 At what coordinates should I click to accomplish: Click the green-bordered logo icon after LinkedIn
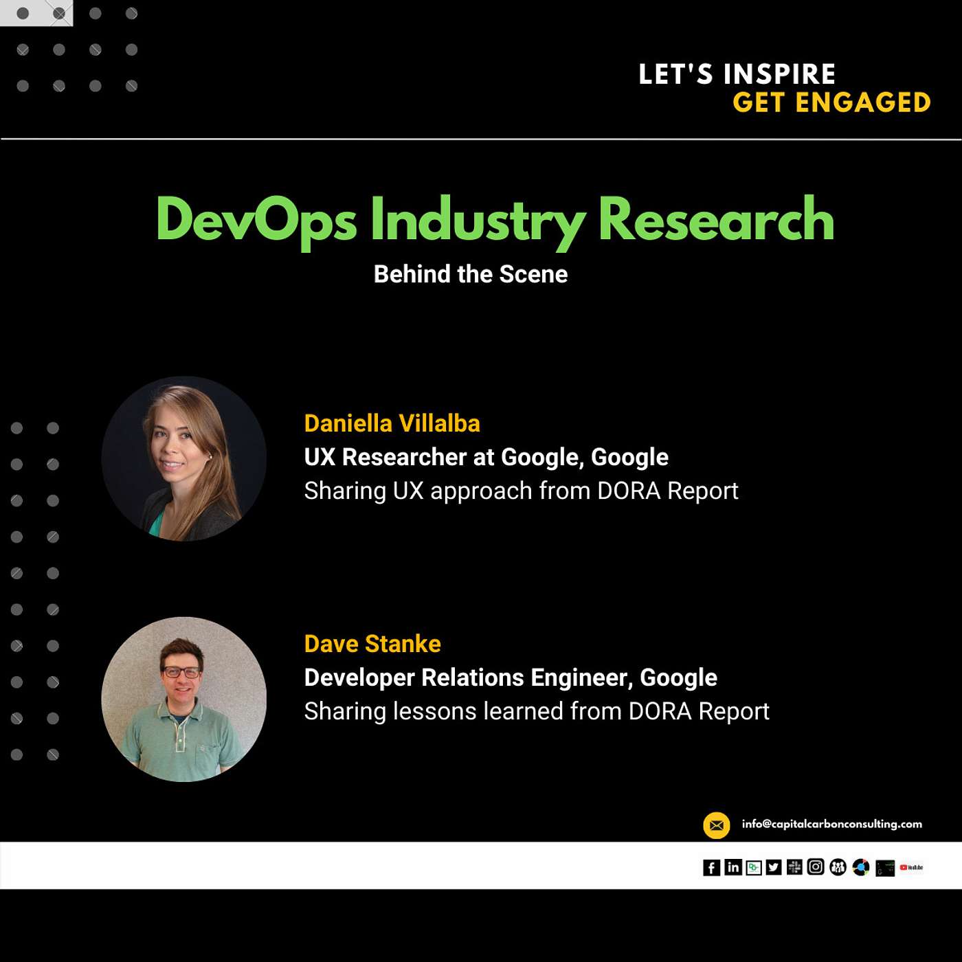tap(754, 868)
